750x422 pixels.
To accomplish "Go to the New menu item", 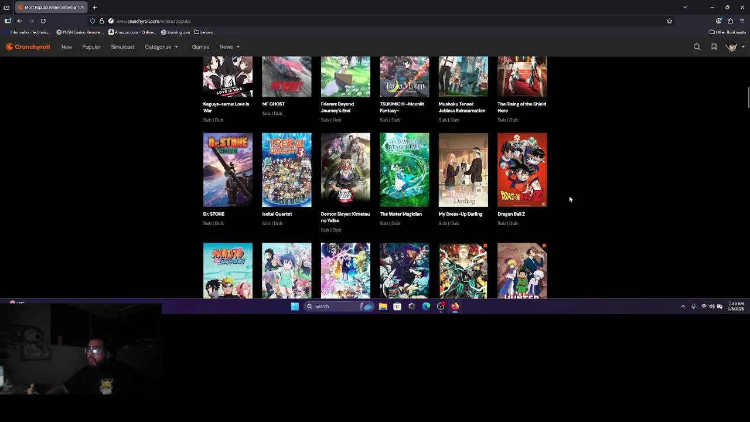I will pyautogui.click(x=67, y=47).
